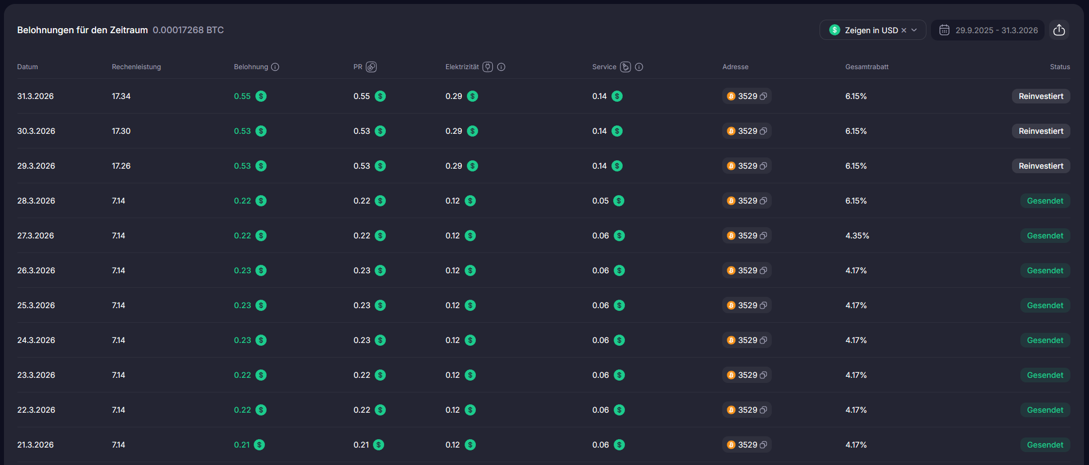Click the Service tool icon in header
The image size is (1089, 465).
625,67
